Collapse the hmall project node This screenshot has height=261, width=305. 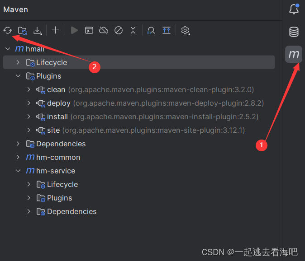tap(8, 49)
